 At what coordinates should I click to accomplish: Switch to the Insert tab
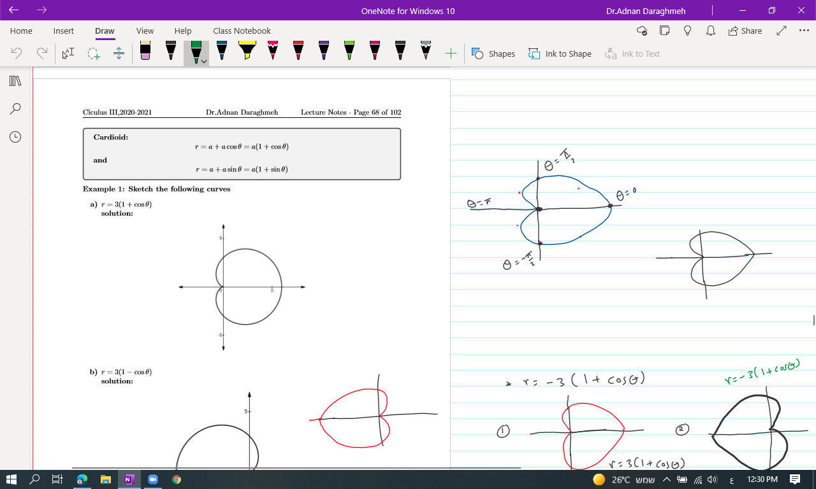(x=63, y=31)
